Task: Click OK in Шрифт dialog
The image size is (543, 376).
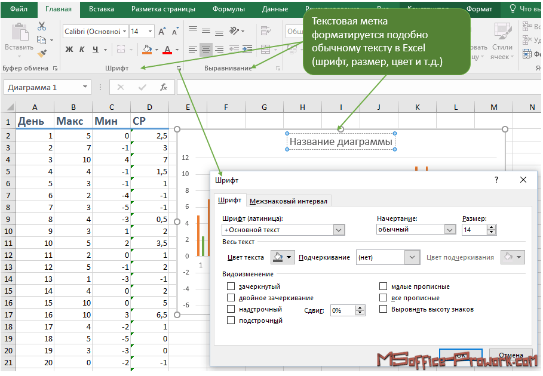Action: coord(461,355)
